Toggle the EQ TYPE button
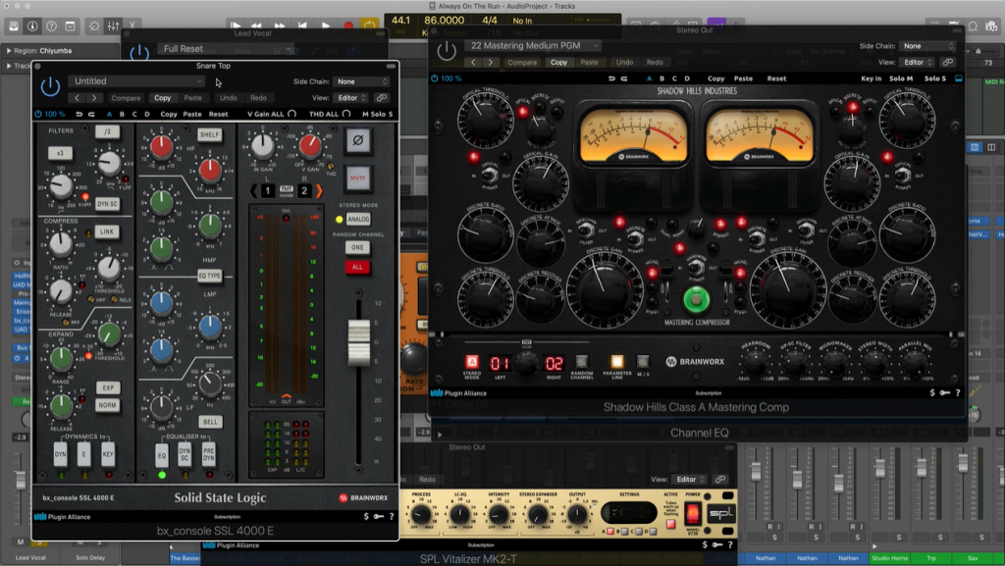1005x566 pixels. click(210, 276)
